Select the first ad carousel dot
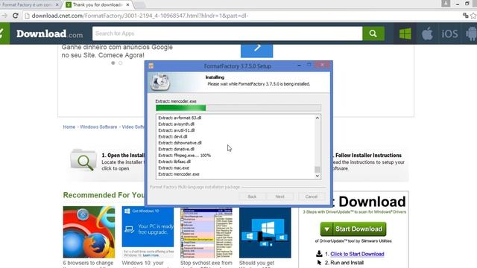The height and width of the screenshot is (268, 477). click(113, 63)
